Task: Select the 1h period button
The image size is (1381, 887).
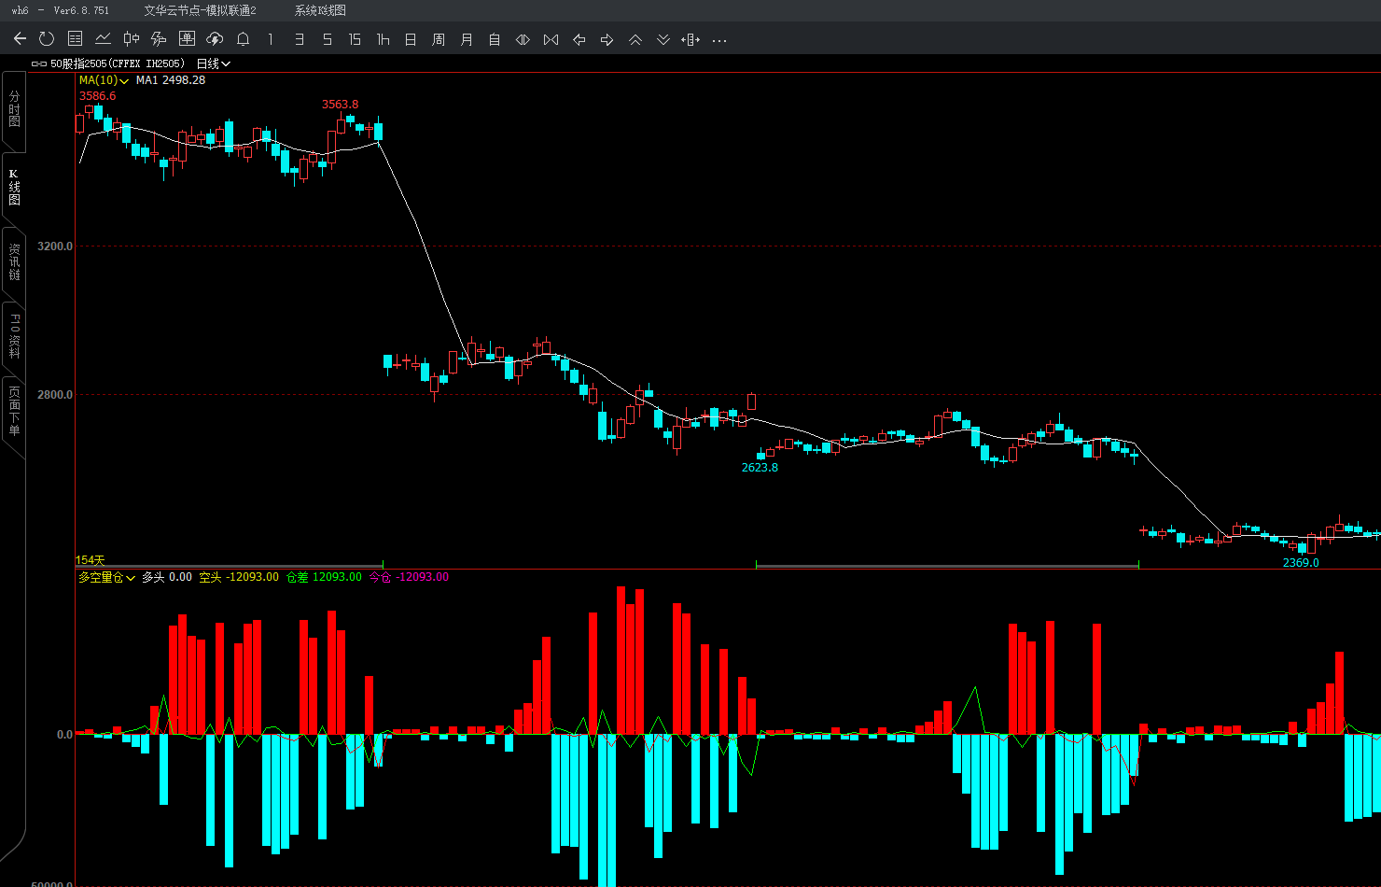Action: coord(383,39)
